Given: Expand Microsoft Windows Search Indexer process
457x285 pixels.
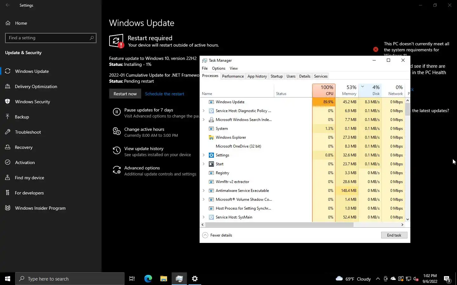Looking at the screenshot, I should (x=204, y=120).
